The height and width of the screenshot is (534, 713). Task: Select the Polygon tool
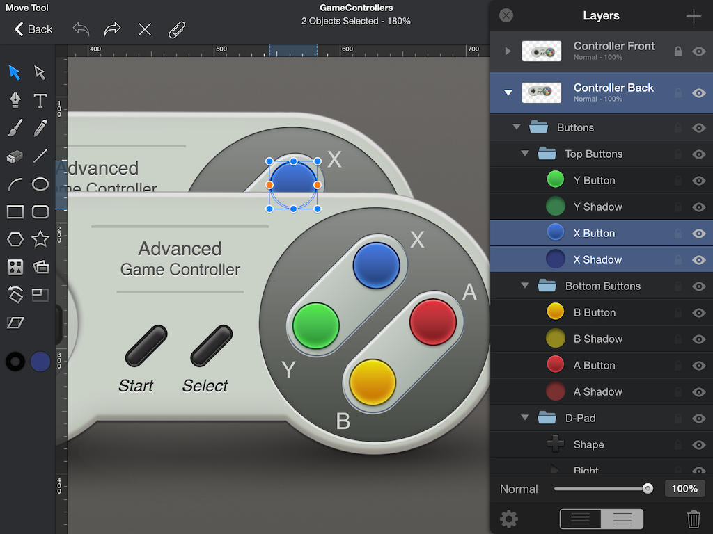(x=15, y=239)
